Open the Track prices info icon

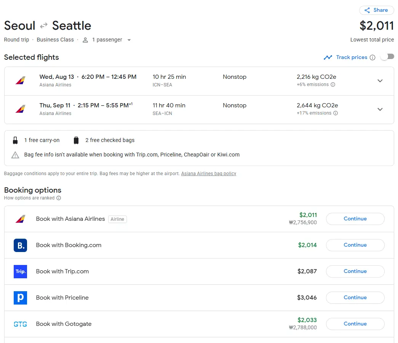(x=372, y=57)
